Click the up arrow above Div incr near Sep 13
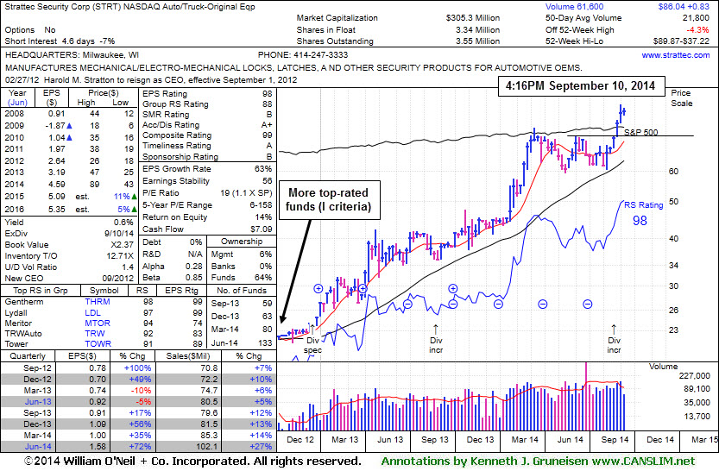The height and width of the screenshot is (471, 719). 436,329
